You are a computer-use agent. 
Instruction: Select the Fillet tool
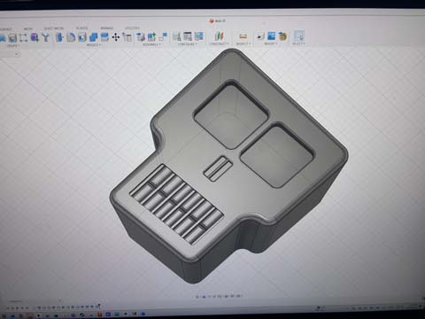click(71, 37)
